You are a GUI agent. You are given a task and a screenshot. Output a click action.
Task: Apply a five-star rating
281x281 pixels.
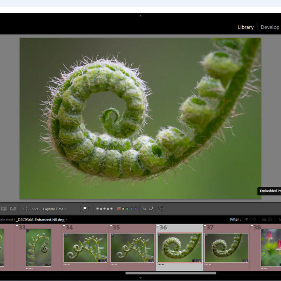111,208
